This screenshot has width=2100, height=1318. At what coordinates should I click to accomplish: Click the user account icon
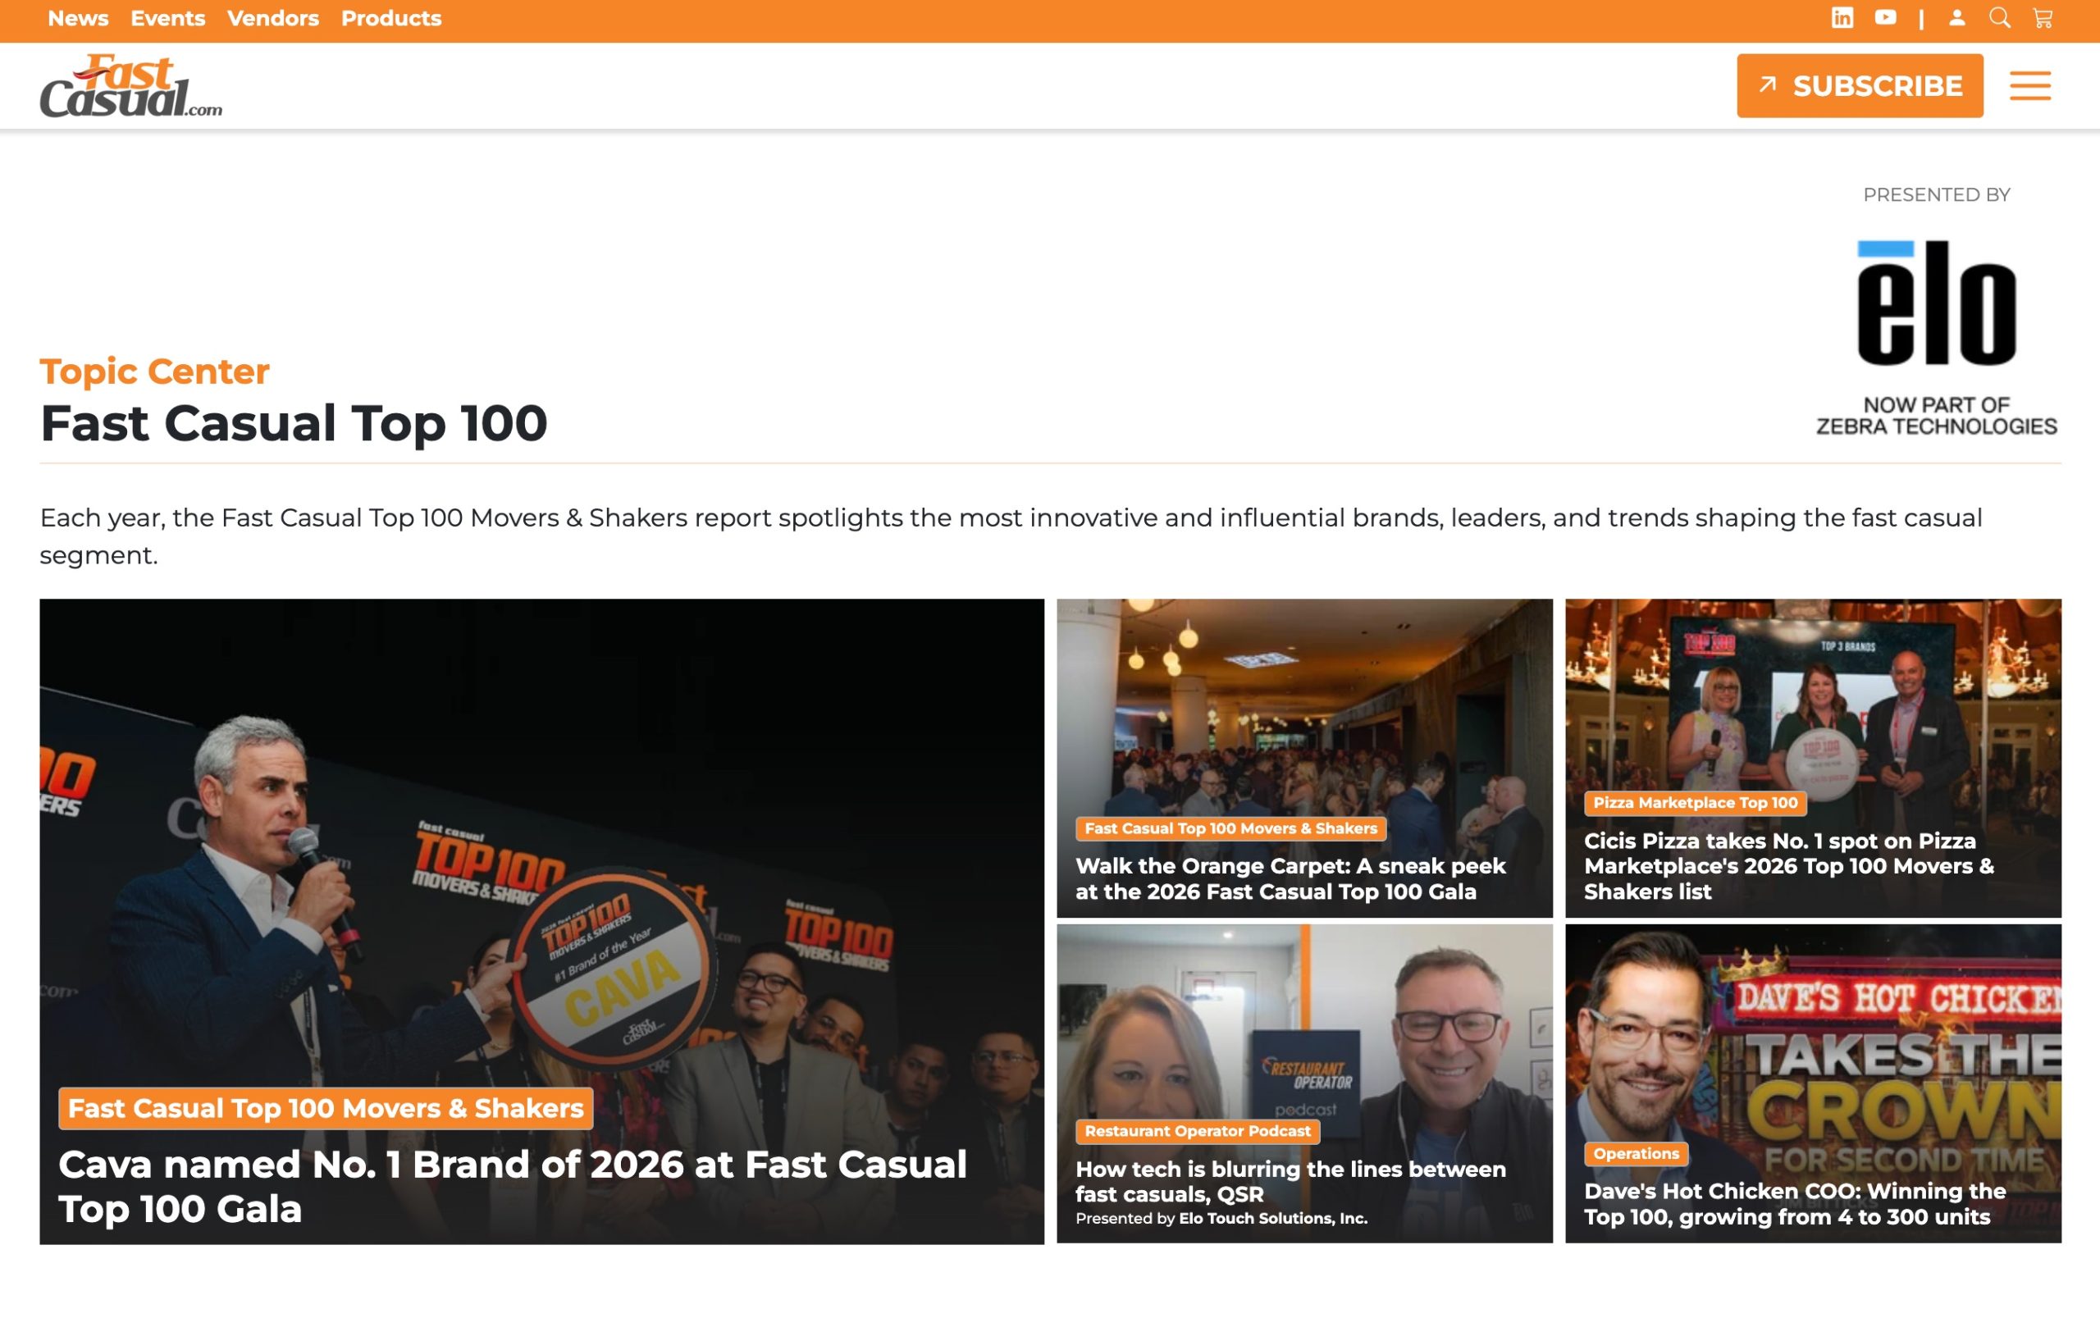coord(1956,18)
